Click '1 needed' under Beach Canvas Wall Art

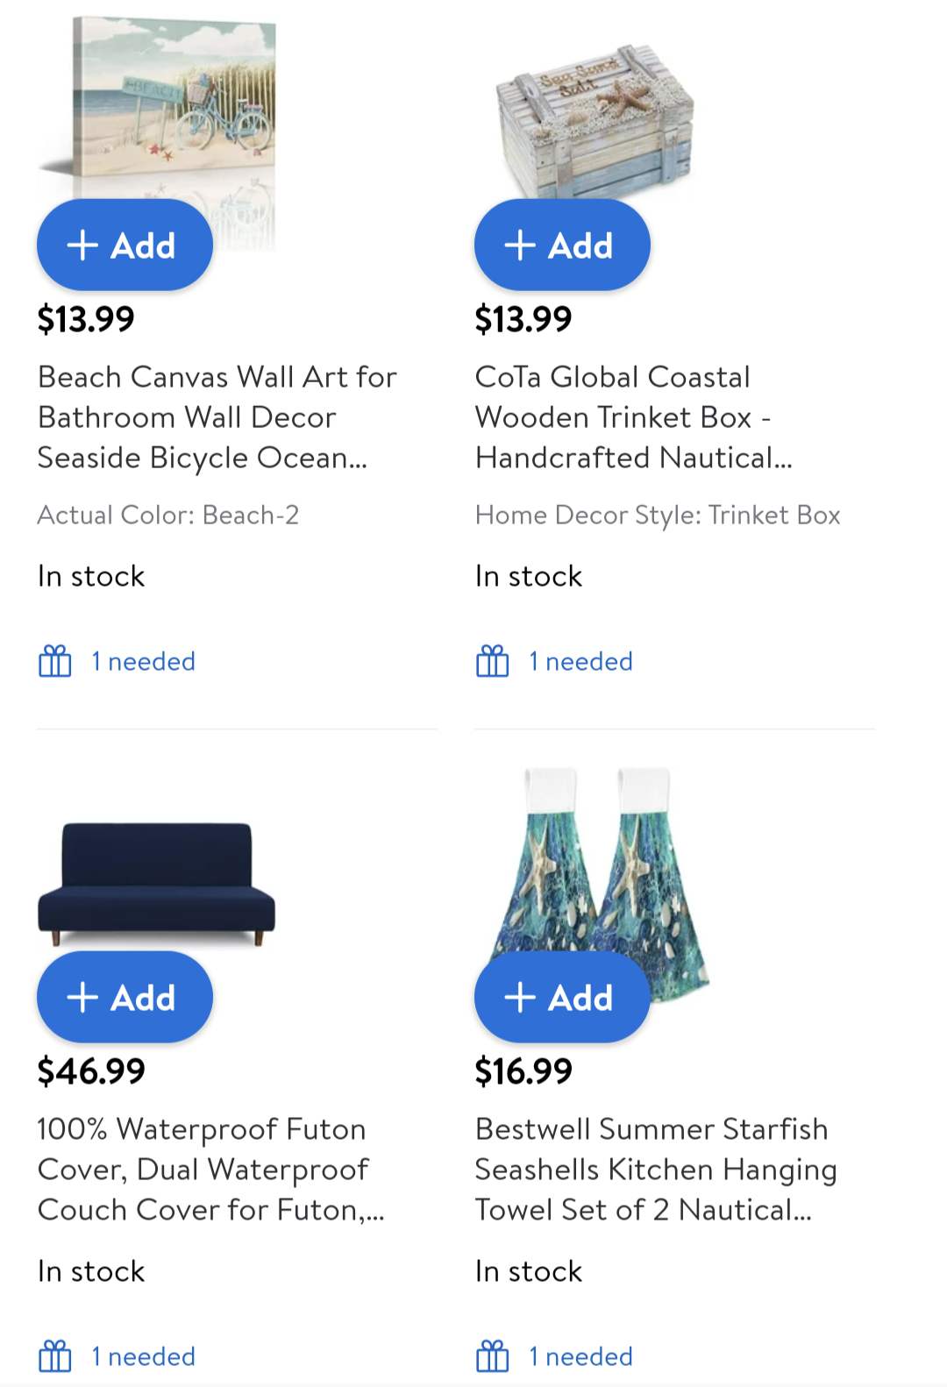[143, 661]
